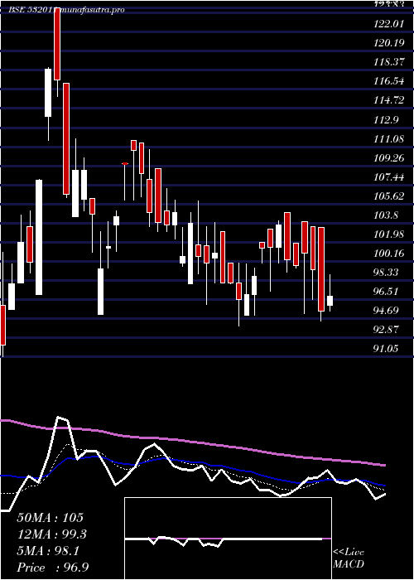The height and width of the screenshot is (580, 414).
Task: Click the BSE 532011 ticker label
Action: click(x=31, y=10)
